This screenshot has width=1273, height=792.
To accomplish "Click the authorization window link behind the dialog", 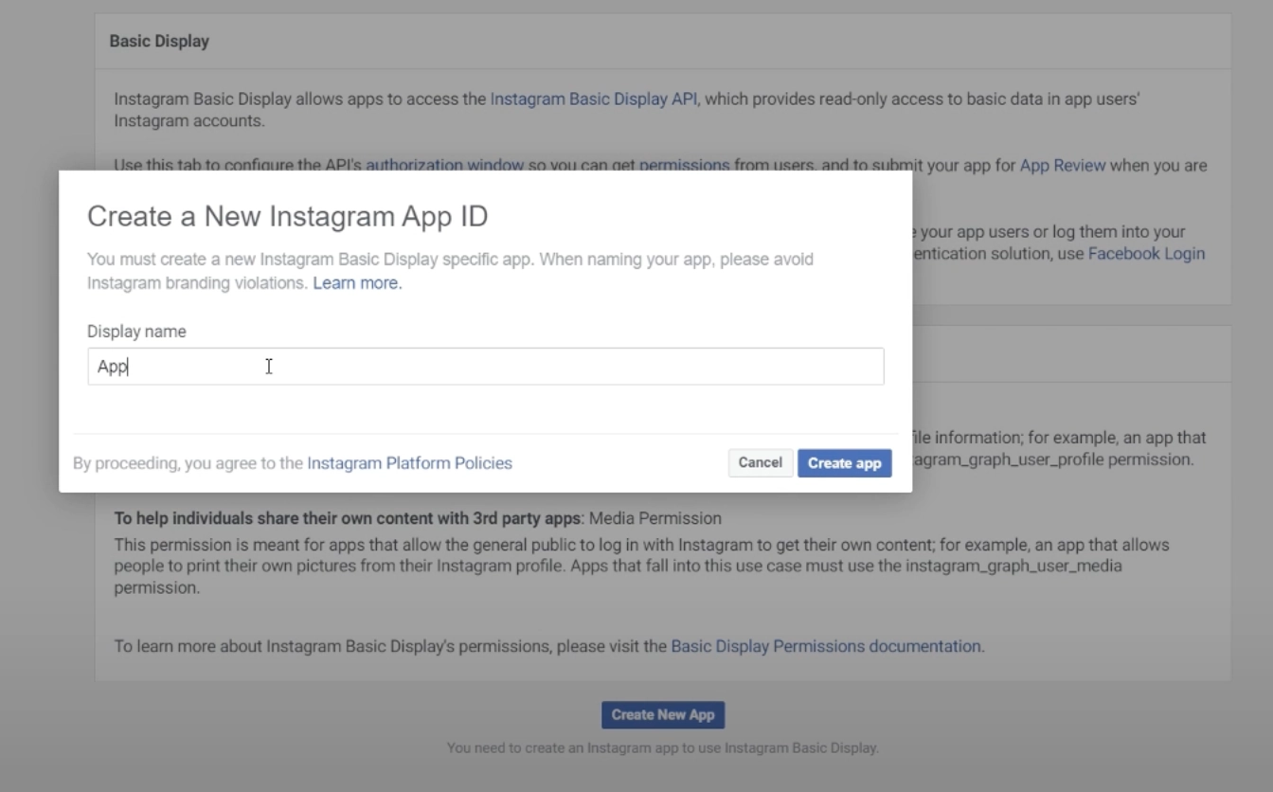I will (445, 165).
